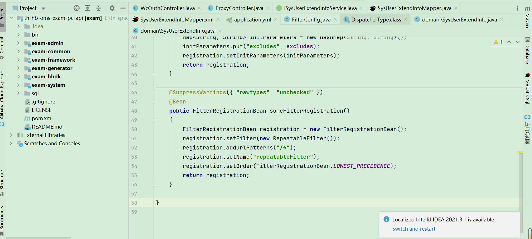Select the LICENSE file

coord(42,110)
